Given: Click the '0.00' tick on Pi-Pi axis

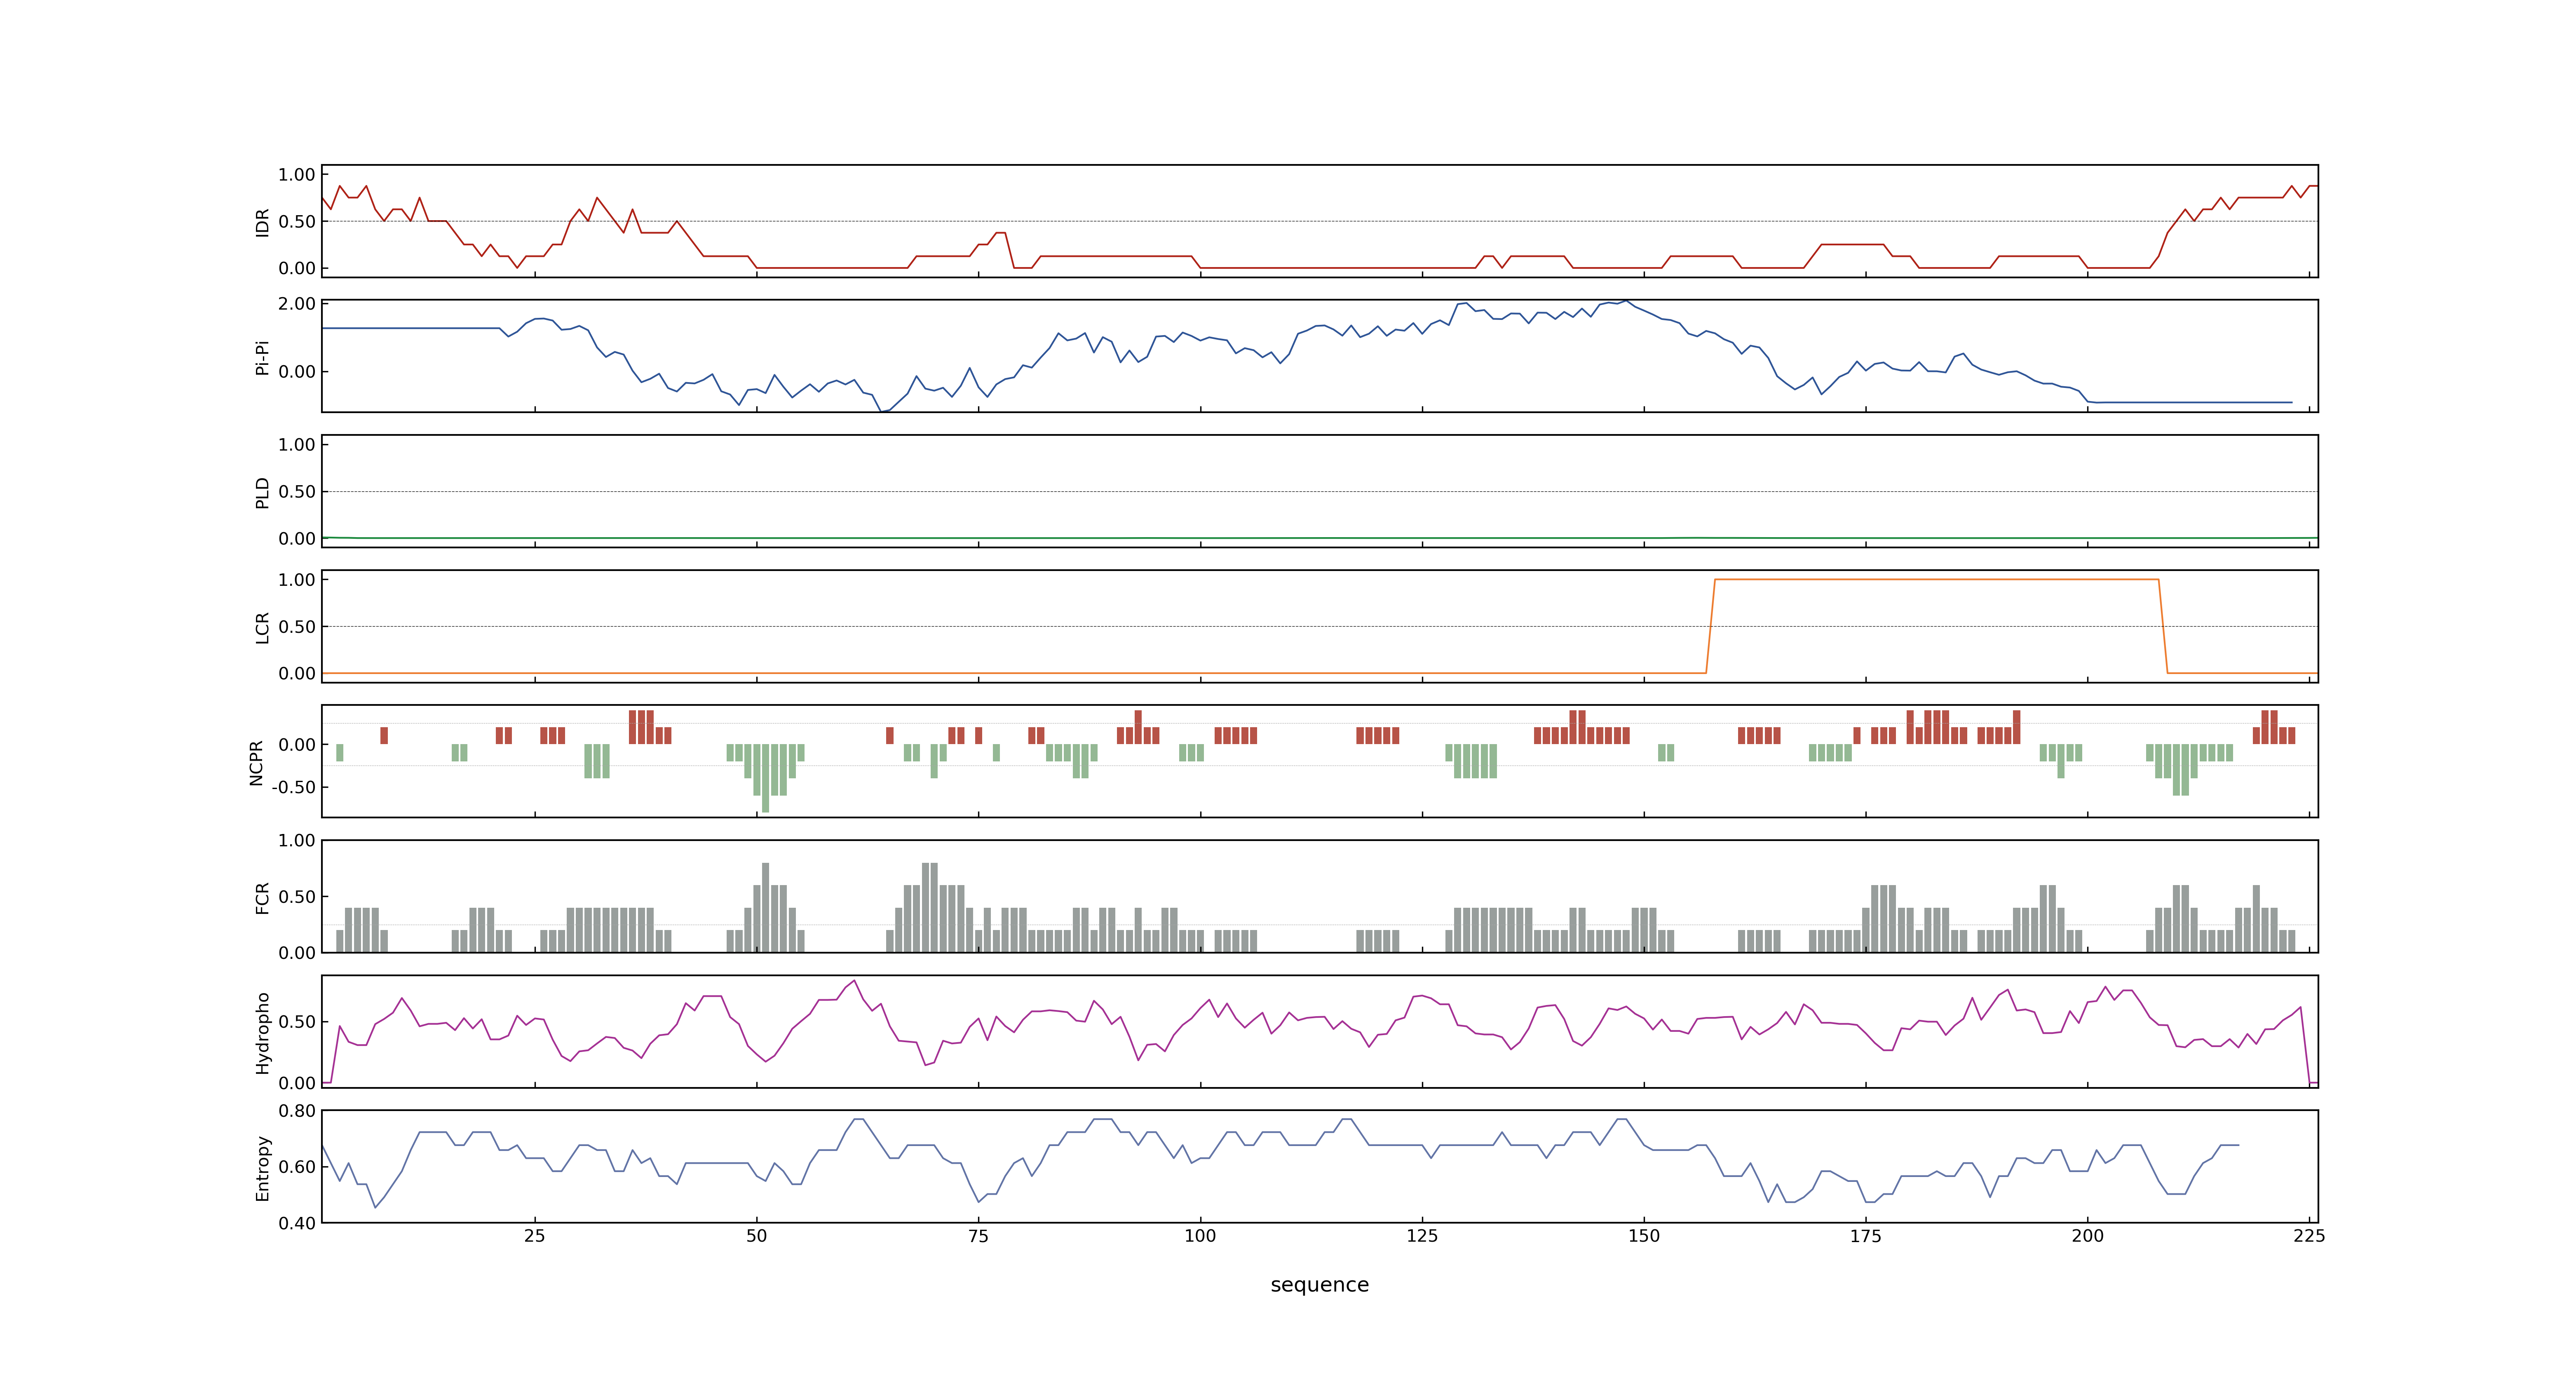Looking at the screenshot, I should coord(297,372).
